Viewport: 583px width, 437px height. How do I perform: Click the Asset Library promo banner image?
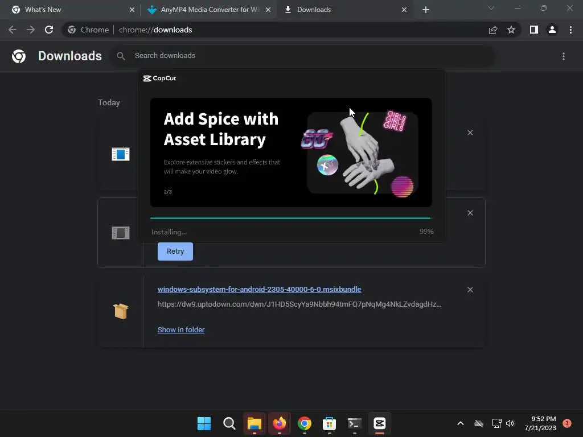[291, 152]
